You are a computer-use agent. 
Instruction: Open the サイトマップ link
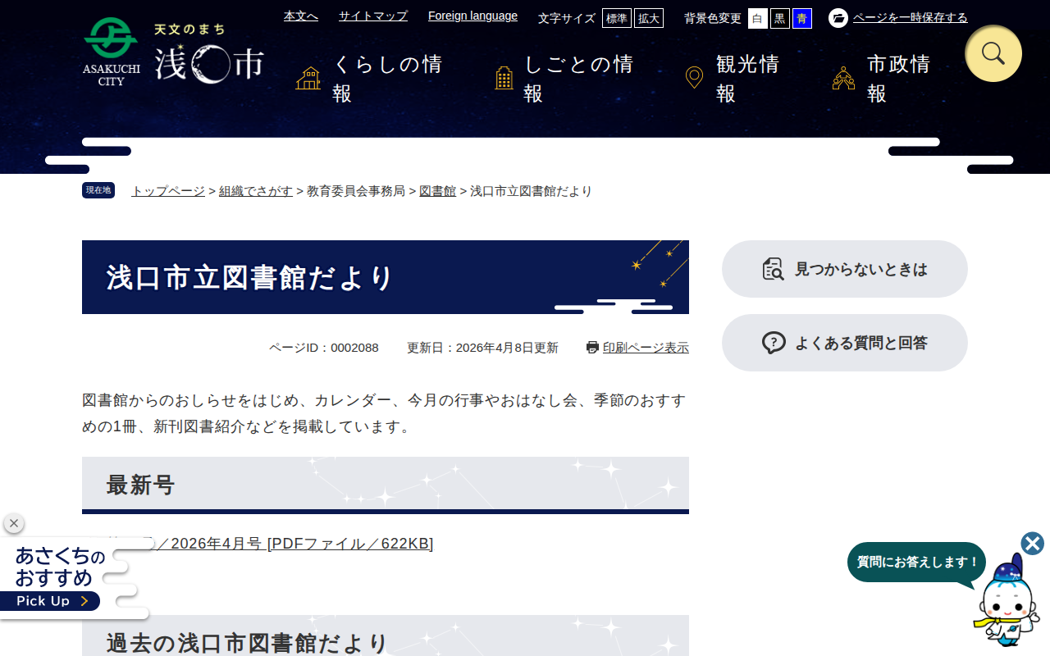pyautogui.click(x=373, y=16)
